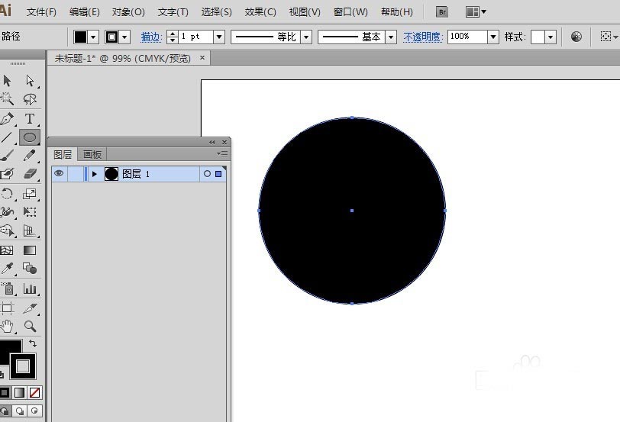Viewport: 620px width, 422px height.
Task: Click the 不透明度 opacity link
Action: coord(423,37)
